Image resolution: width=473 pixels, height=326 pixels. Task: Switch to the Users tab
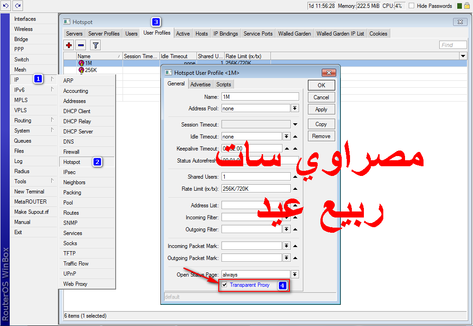pyautogui.click(x=131, y=33)
